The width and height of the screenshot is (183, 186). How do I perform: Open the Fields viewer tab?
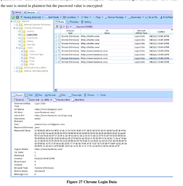click(x=101, y=95)
